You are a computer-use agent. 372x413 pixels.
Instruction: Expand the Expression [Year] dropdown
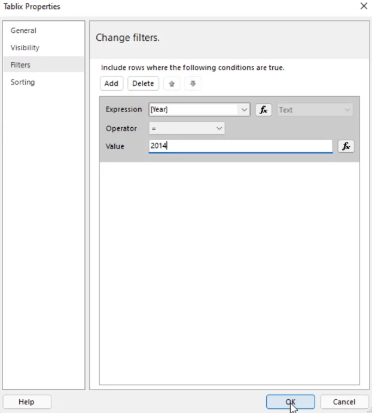pos(244,110)
